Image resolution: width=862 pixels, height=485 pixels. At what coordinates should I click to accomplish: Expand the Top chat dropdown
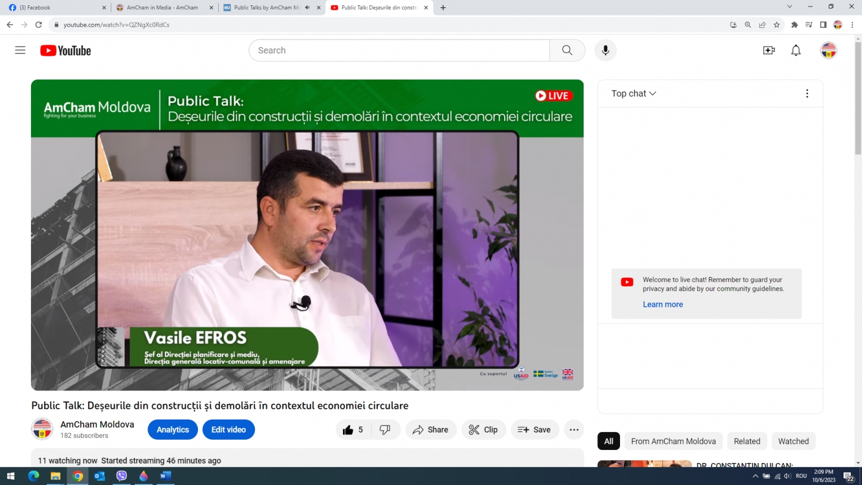pos(634,93)
